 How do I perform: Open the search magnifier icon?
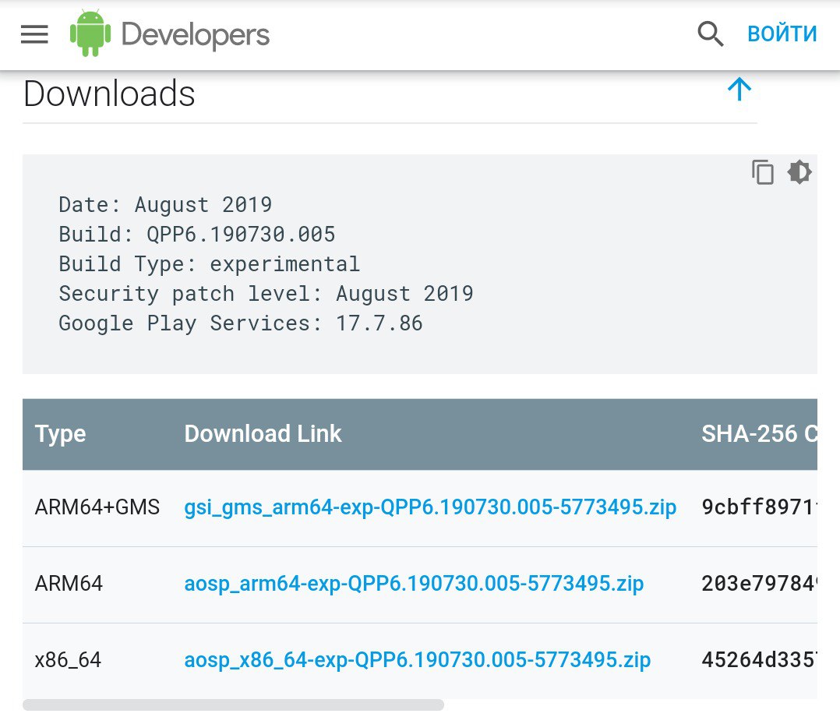pos(711,34)
